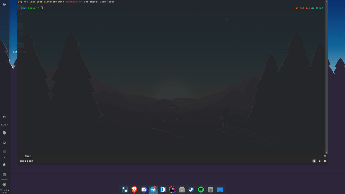Close the Shell tab with the small x
This screenshot has width=345, height=194.
click(325, 156)
